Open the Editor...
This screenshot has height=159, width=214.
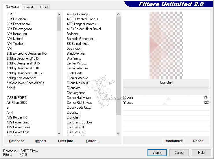[x=92, y=141]
